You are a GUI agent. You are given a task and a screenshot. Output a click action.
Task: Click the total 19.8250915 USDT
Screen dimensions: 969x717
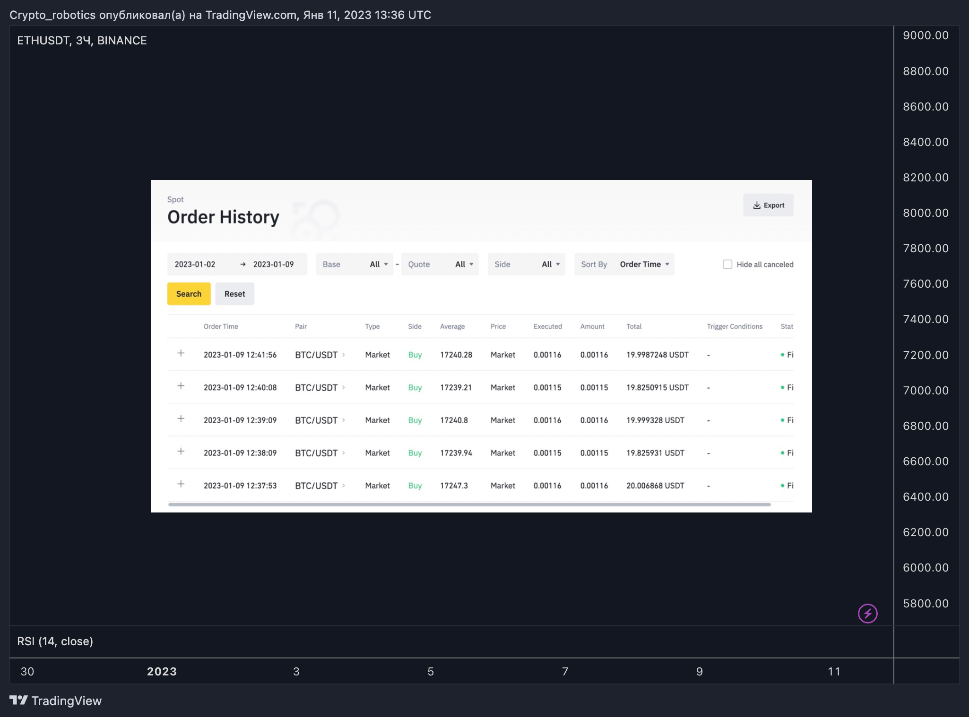point(658,387)
